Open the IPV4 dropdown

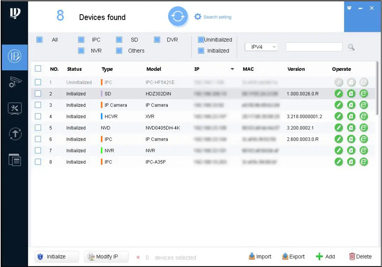tap(261, 47)
